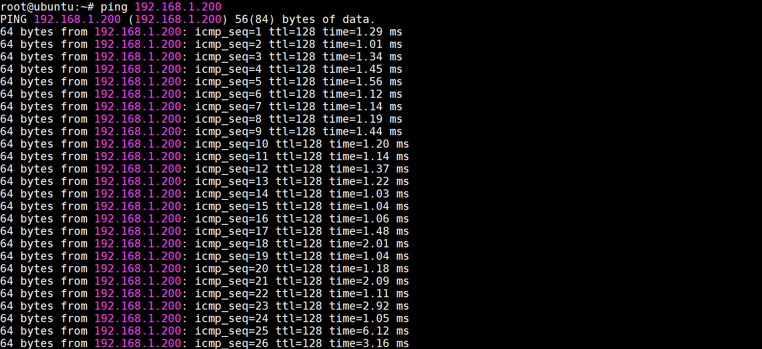Click the pink IP address on the icmp_seq=7 line
This screenshot has height=349, width=762.
pos(138,106)
